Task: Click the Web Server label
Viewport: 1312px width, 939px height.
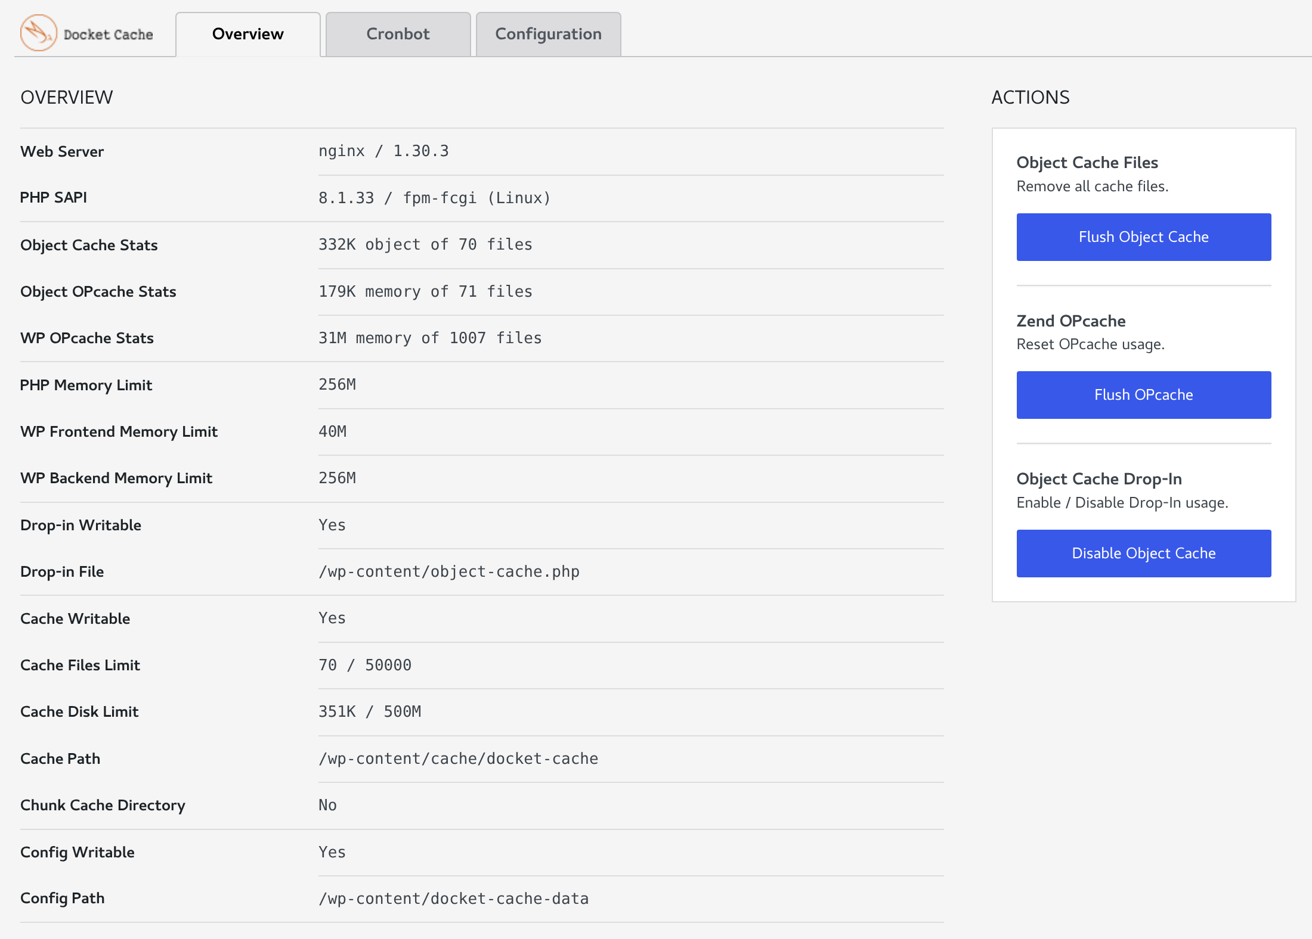Action: (62, 151)
